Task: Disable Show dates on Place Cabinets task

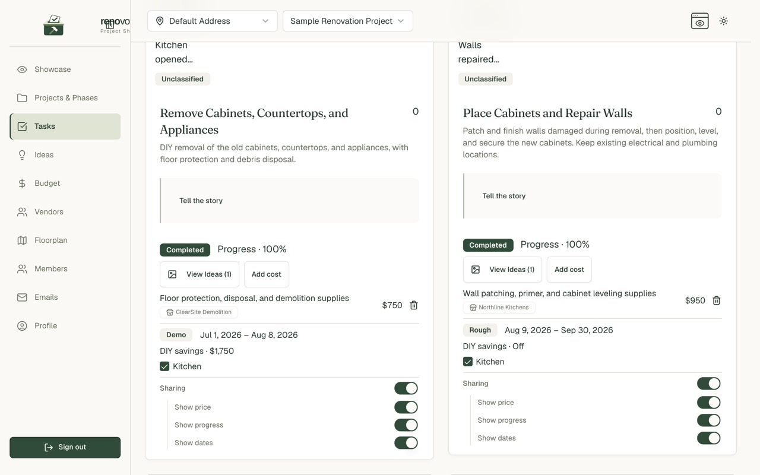Action: (x=709, y=438)
